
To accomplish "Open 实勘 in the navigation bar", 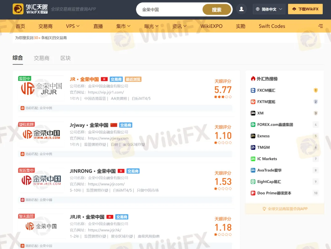I will [241, 26].
